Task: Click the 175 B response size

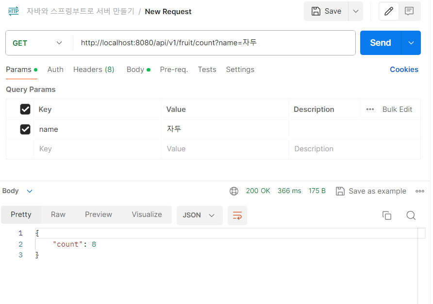Action: [x=317, y=191]
